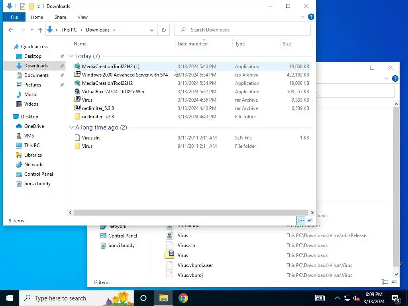Click horizontal scrollbar right arrow
408x306 pixels.
click(312, 213)
